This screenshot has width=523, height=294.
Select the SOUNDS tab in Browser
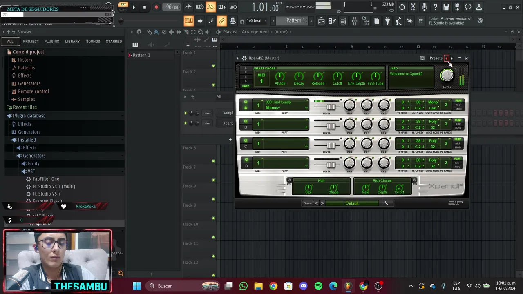pos(93,41)
